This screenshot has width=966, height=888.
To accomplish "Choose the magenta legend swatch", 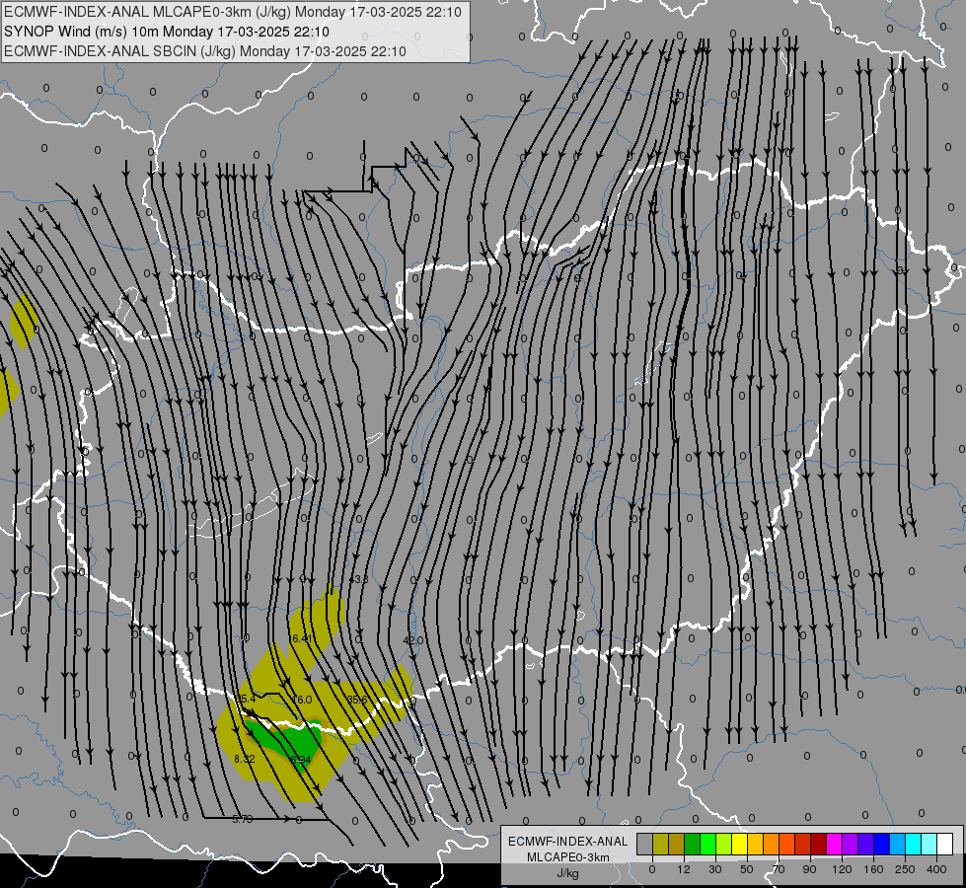I will (835, 844).
